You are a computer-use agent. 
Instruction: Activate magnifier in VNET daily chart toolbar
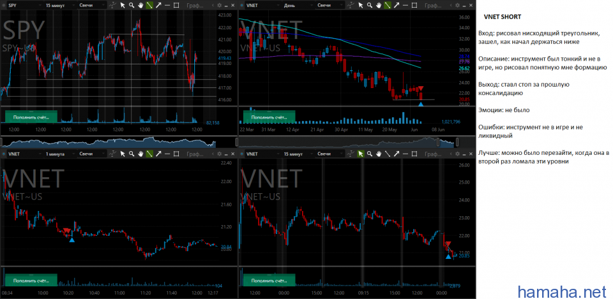370,6
